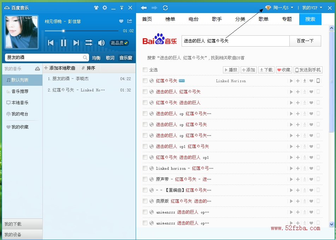Click 添加本地歌曲 button
336x240 pixels.
pyautogui.click(x=60, y=68)
